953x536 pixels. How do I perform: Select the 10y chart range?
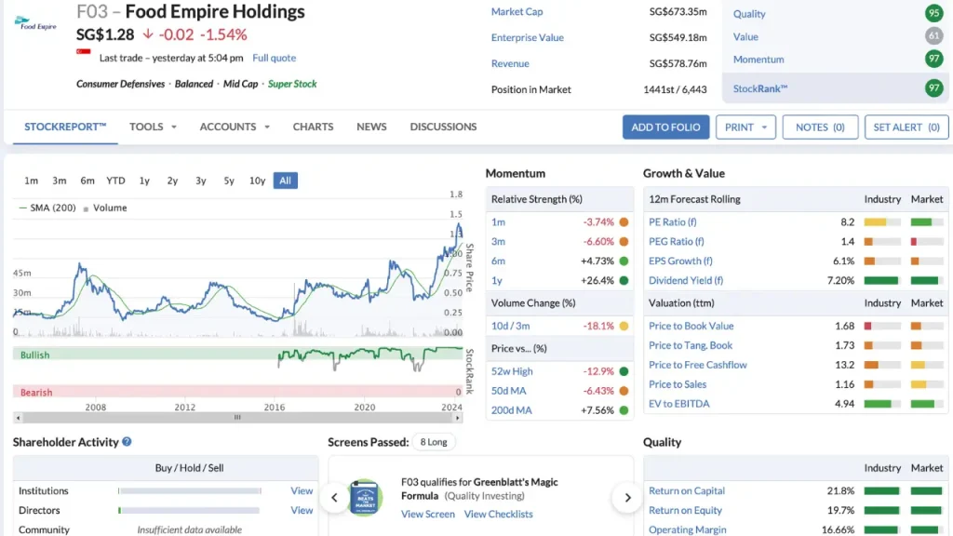point(257,181)
